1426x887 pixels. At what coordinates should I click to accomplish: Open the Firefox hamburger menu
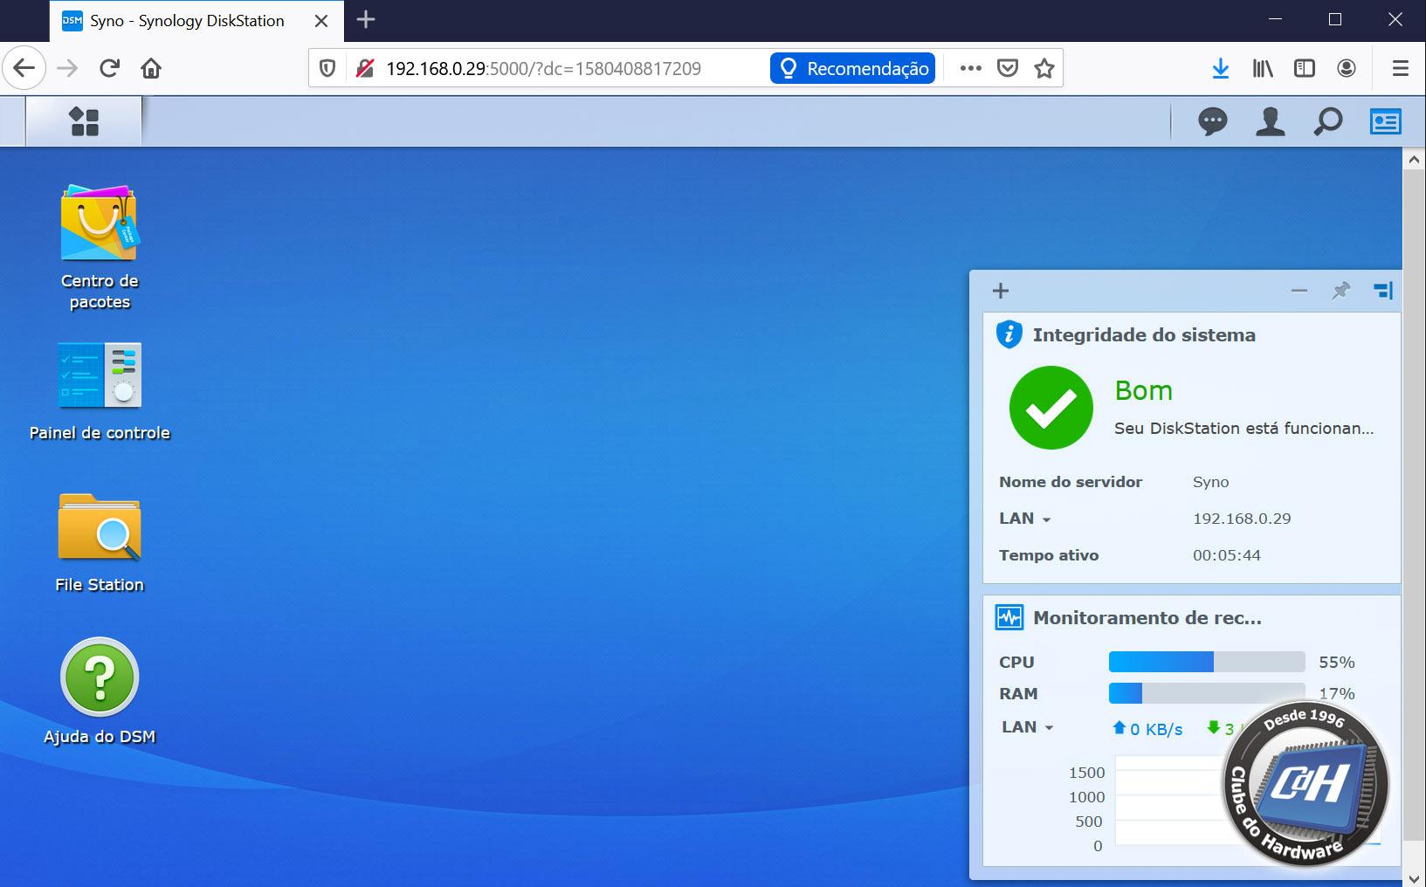[x=1401, y=68]
